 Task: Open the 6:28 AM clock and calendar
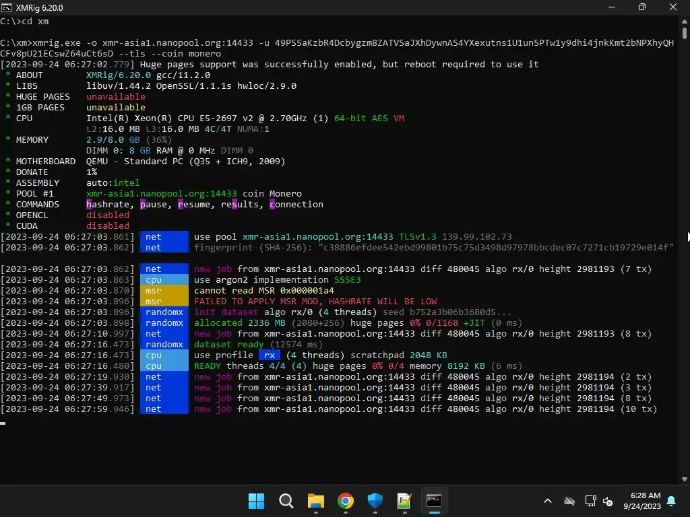tap(642, 501)
